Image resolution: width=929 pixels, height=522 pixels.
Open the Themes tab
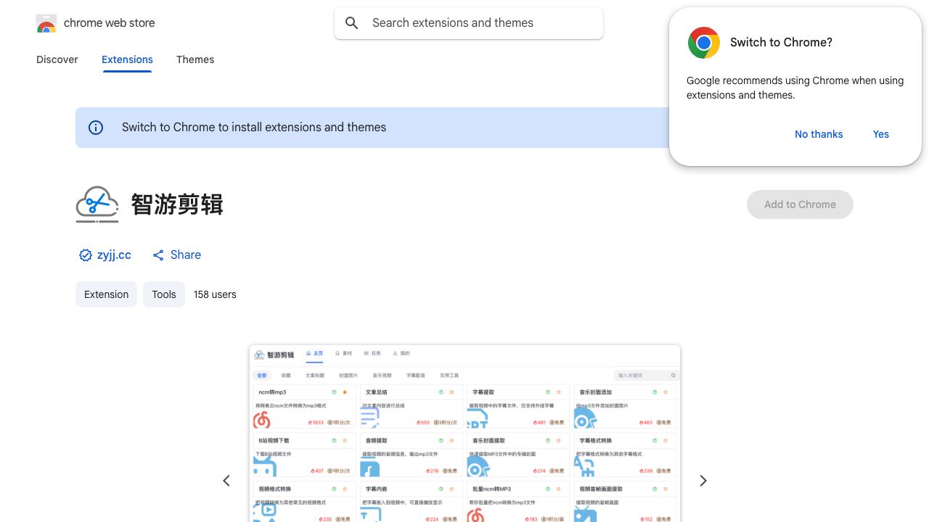tap(195, 59)
